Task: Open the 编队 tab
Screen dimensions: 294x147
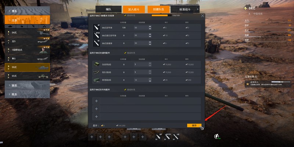Action: (x=108, y=10)
